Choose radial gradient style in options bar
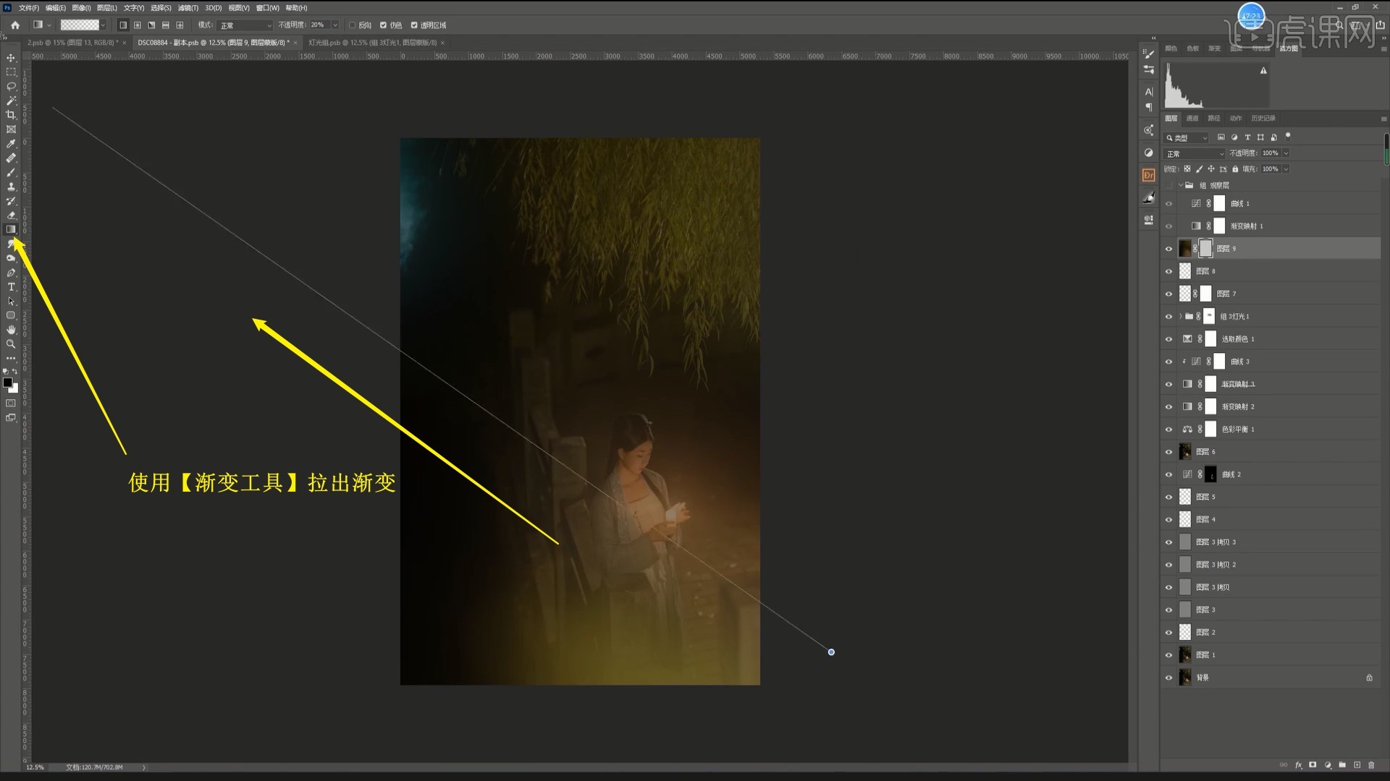Viewport: 1390px width, 781px height. point(138,25)
